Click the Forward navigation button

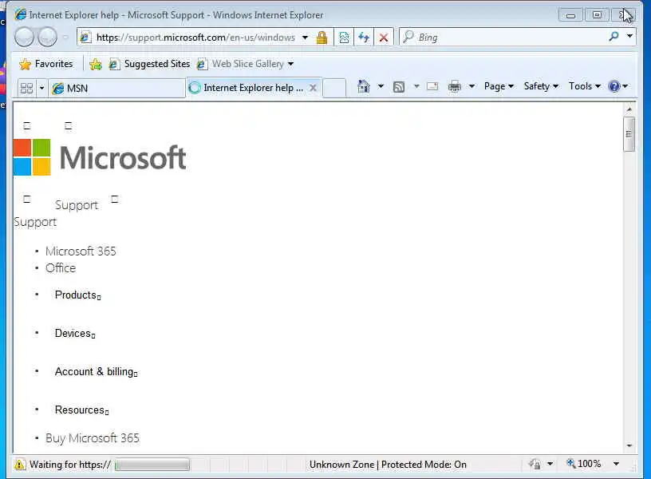point(47,37)
